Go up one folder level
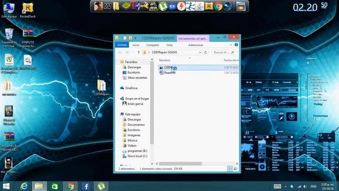 click(139, 53)
